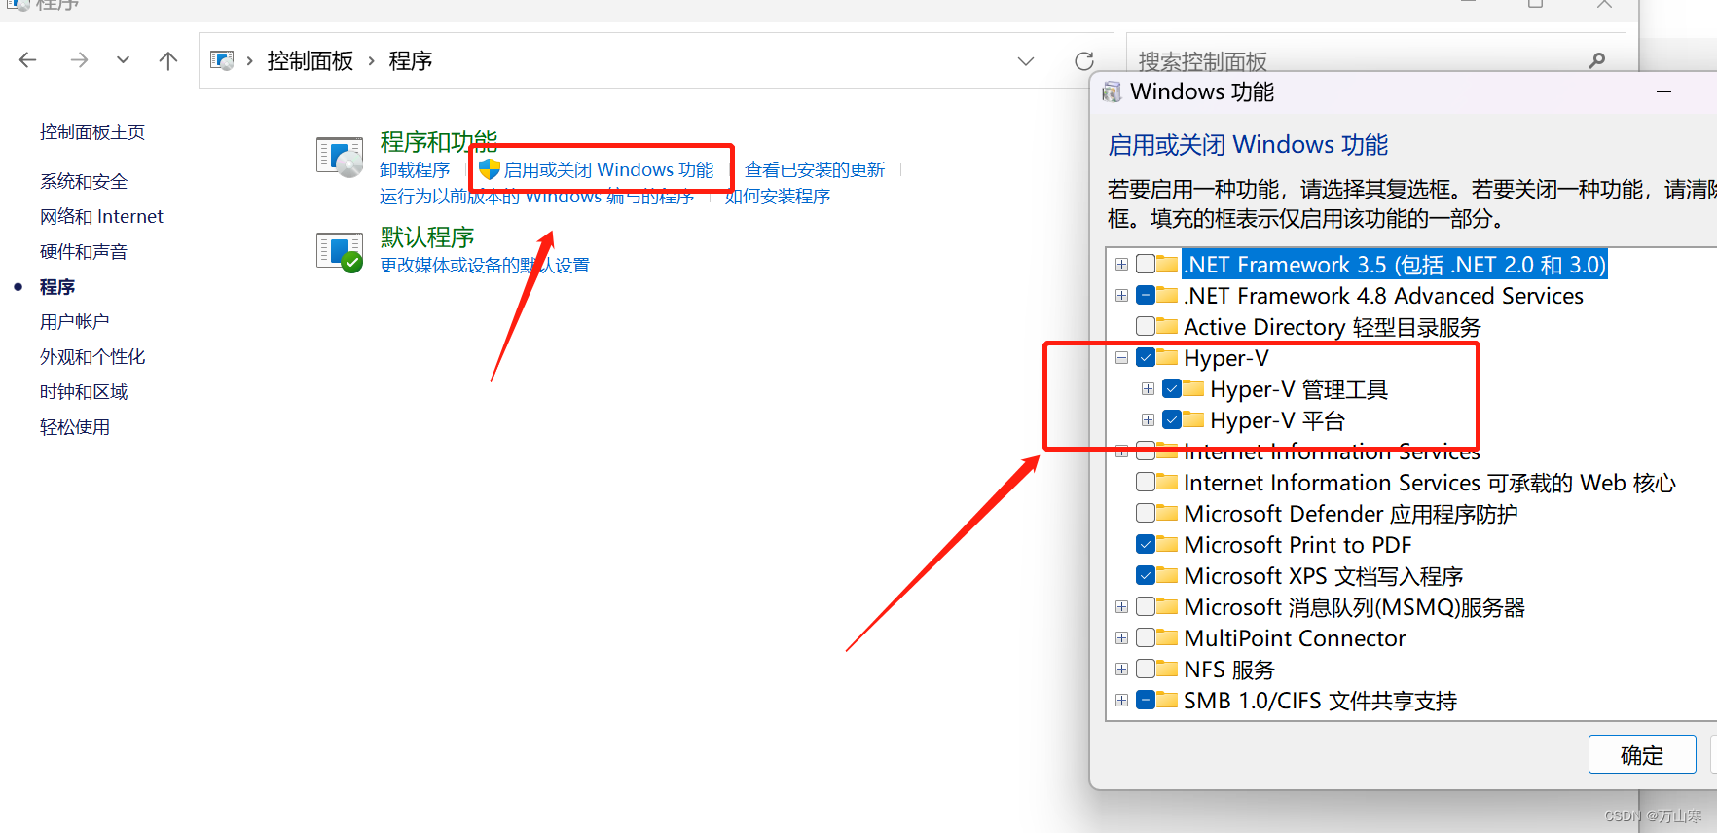
Task: Expand .NET Framework 4.8 Advanced Services
Action: point(1122,296)
